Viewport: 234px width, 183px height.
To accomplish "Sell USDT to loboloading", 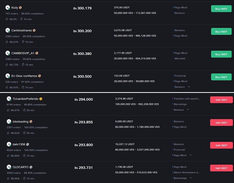I will (x=221, y=123).
